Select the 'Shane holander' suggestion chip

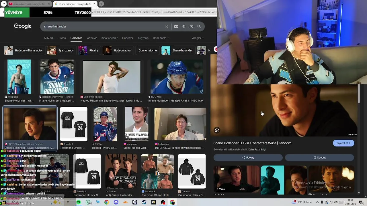pyautogui.click(x=178, y=50)
